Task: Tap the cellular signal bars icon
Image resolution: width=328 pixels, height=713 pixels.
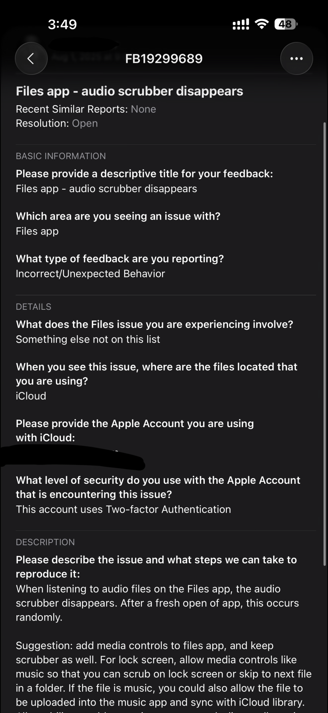Action: click(x=241, y=25)
